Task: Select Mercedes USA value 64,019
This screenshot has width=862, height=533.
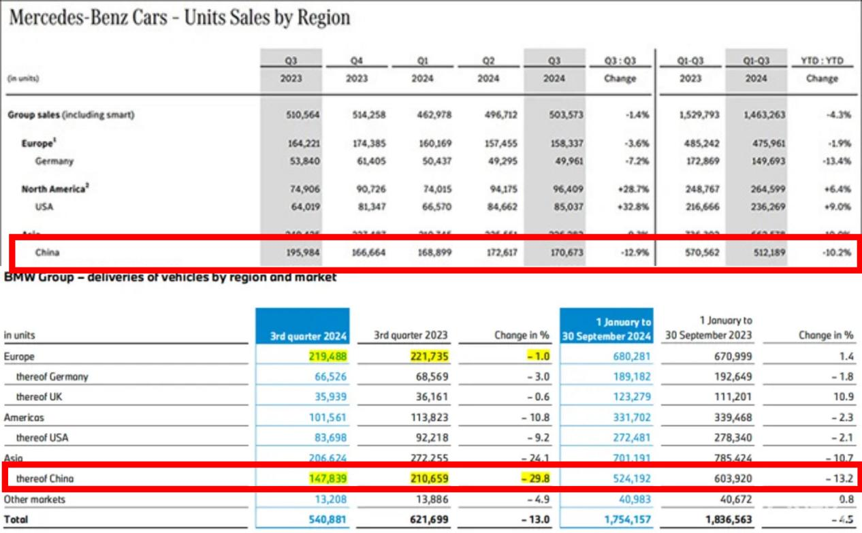Action: coord(306,207)
